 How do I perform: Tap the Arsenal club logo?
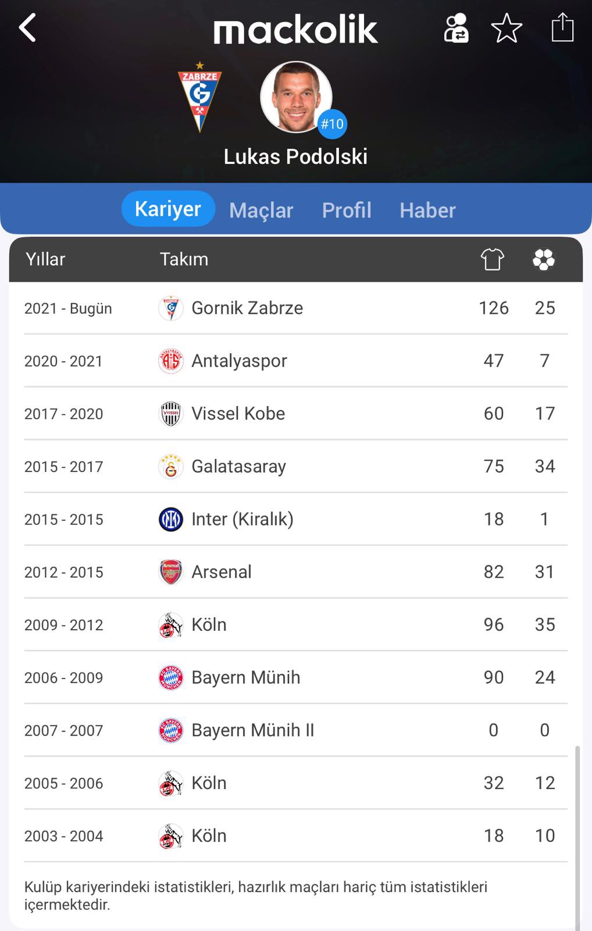coord(171,573)
